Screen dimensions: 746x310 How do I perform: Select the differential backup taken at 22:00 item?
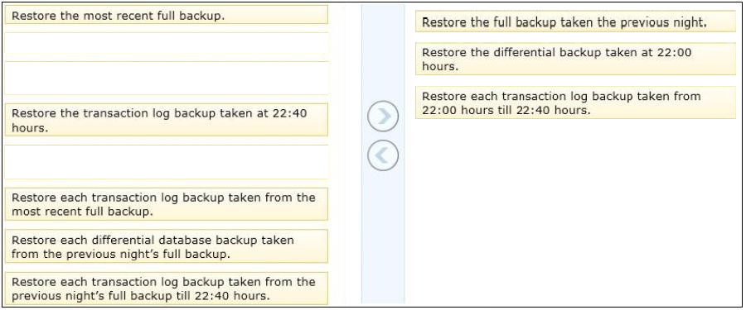(576, 59)
